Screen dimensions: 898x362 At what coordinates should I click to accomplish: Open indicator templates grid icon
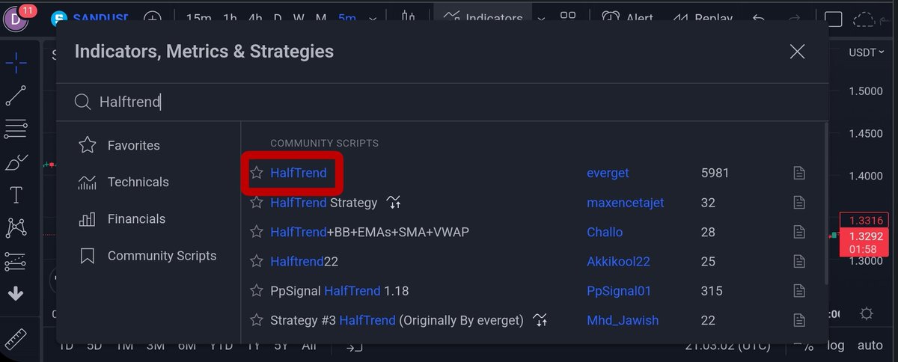pos(568,18)
